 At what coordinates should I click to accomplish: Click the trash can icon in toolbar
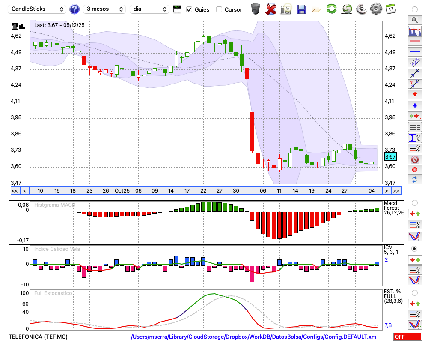coord(256,9)
